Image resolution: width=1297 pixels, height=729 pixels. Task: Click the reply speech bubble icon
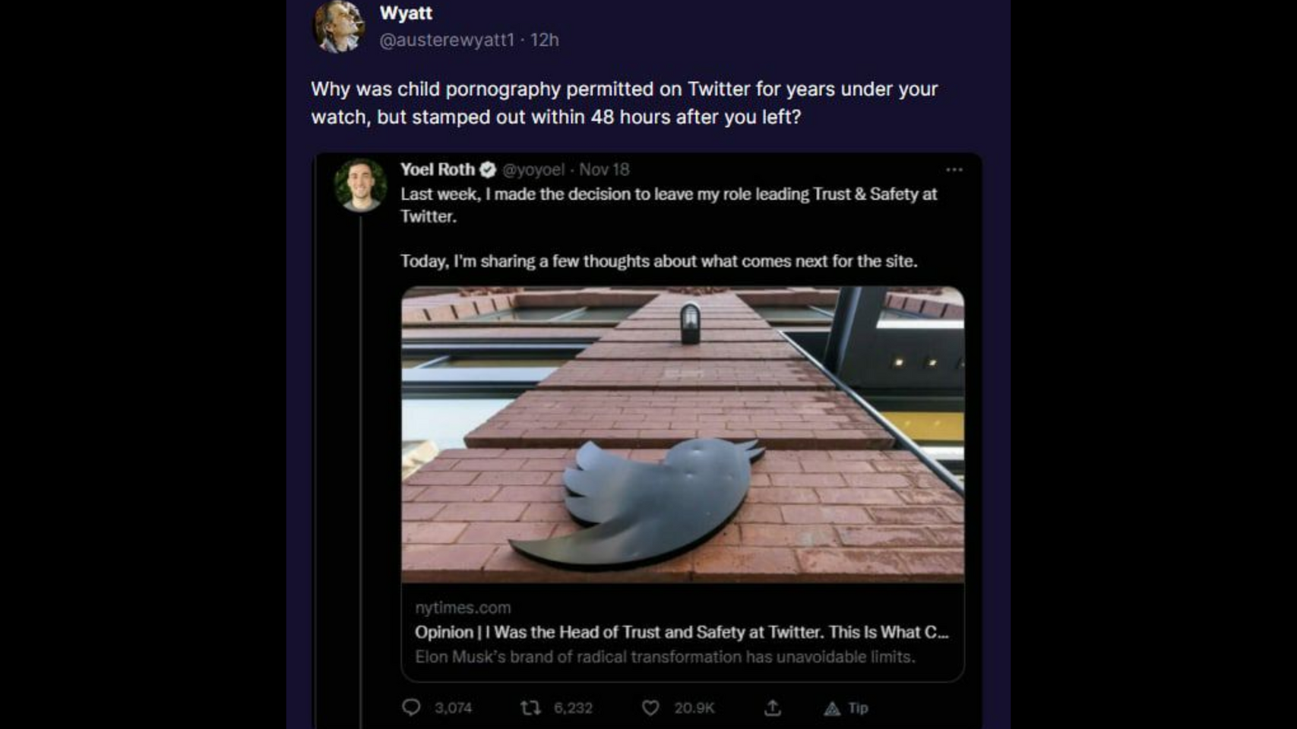pyautogui.click(x=411, y=708)
